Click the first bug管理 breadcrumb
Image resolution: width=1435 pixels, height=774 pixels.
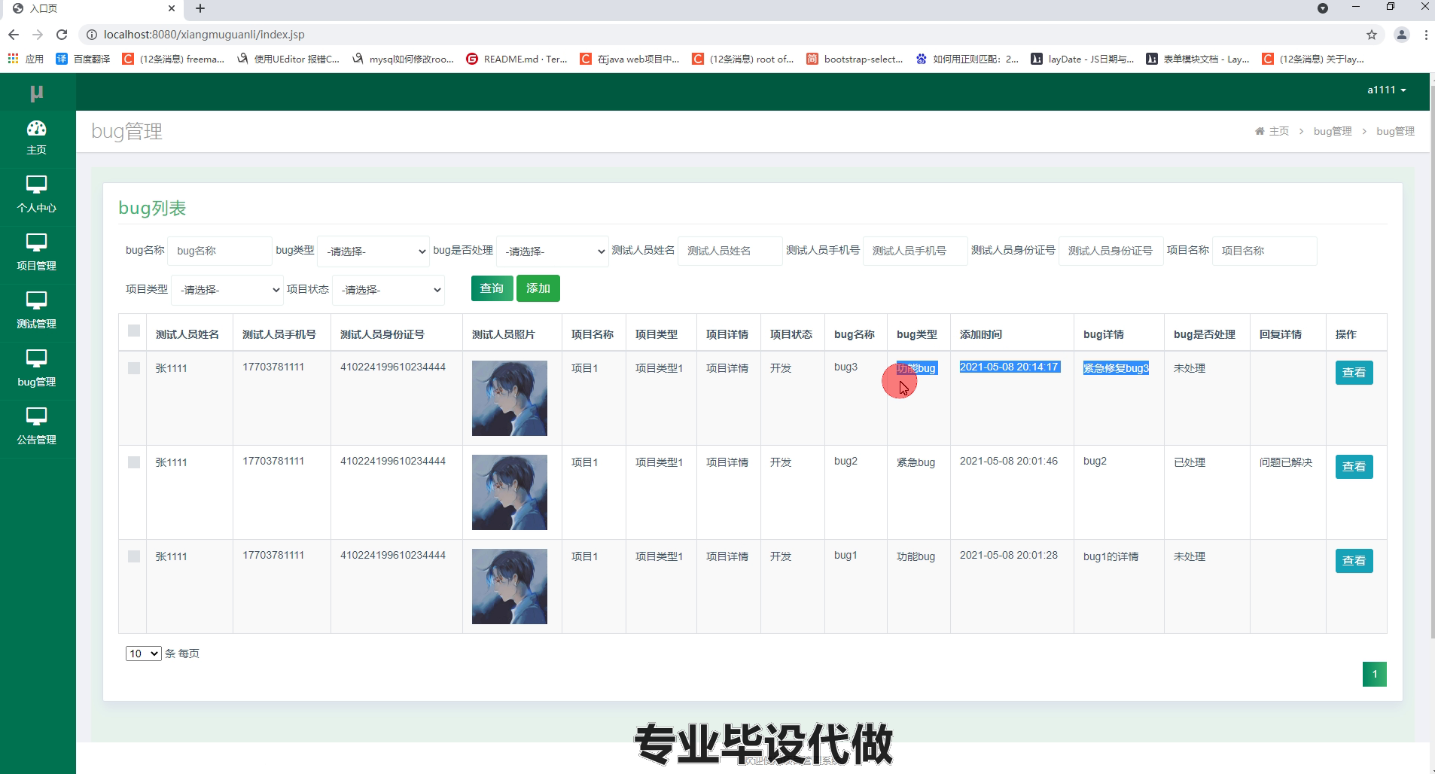click(x=1333, y=131)
